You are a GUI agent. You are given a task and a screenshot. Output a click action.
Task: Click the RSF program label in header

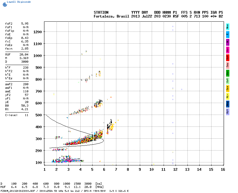(176, 16)
